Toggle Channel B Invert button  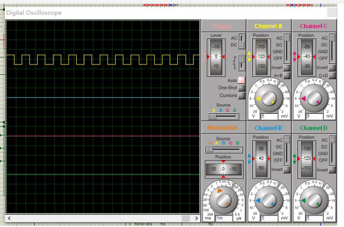[x=287, y=170]
